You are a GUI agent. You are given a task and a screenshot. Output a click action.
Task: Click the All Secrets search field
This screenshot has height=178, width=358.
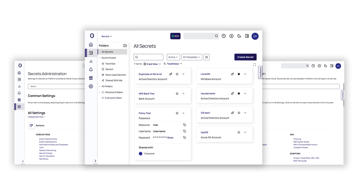[x=149, y=57]
